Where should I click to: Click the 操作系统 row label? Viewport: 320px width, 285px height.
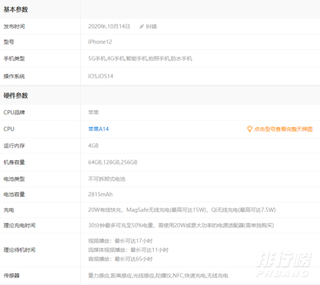coord(14,77)
